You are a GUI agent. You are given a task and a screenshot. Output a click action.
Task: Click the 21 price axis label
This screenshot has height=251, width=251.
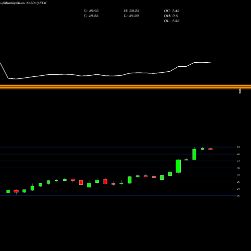tap(238, 189)
